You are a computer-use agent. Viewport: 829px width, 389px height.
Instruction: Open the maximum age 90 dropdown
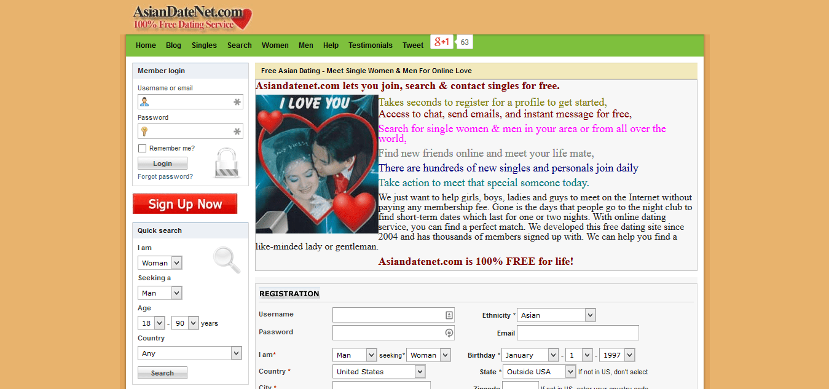click(x=185, y=323)
